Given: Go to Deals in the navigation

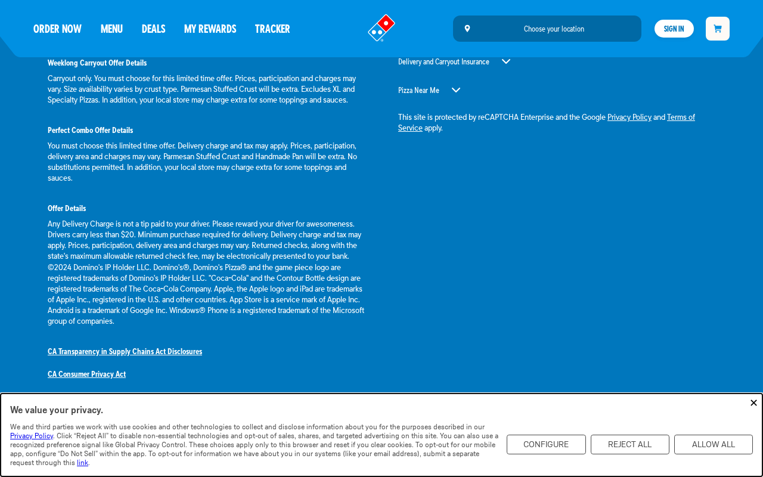Looking at the screenshot, I should [x=153, y=29].
